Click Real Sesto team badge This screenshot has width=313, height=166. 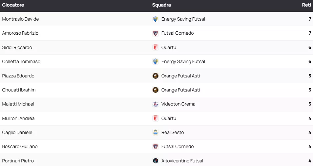pyautogui.click(x=156, y=132)
